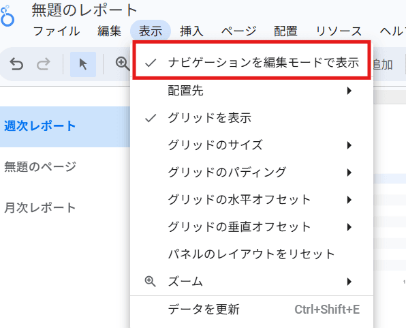This screenshot has width=406, height=328.
Task: Expand the グリッドのパディング submenu
Action: 251,172
